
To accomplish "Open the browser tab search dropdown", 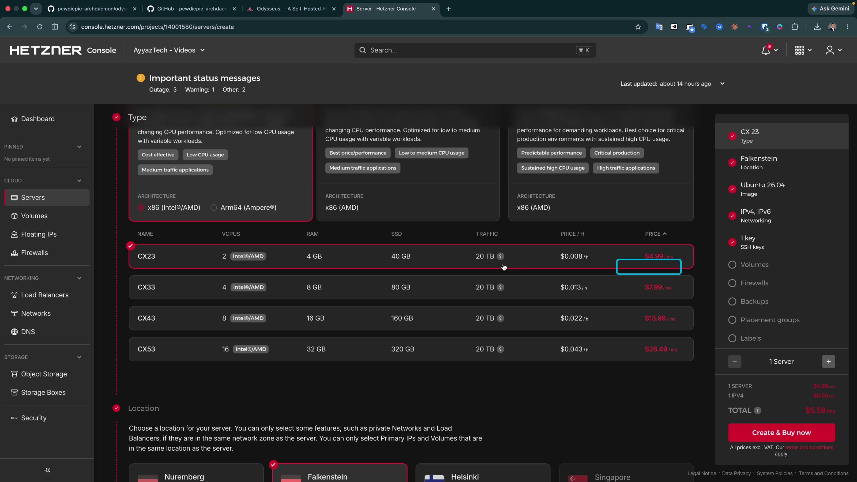I will pyautogui.click(x=36, y=9).
